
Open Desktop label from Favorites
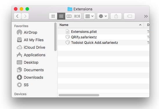[x=31, y=62]
